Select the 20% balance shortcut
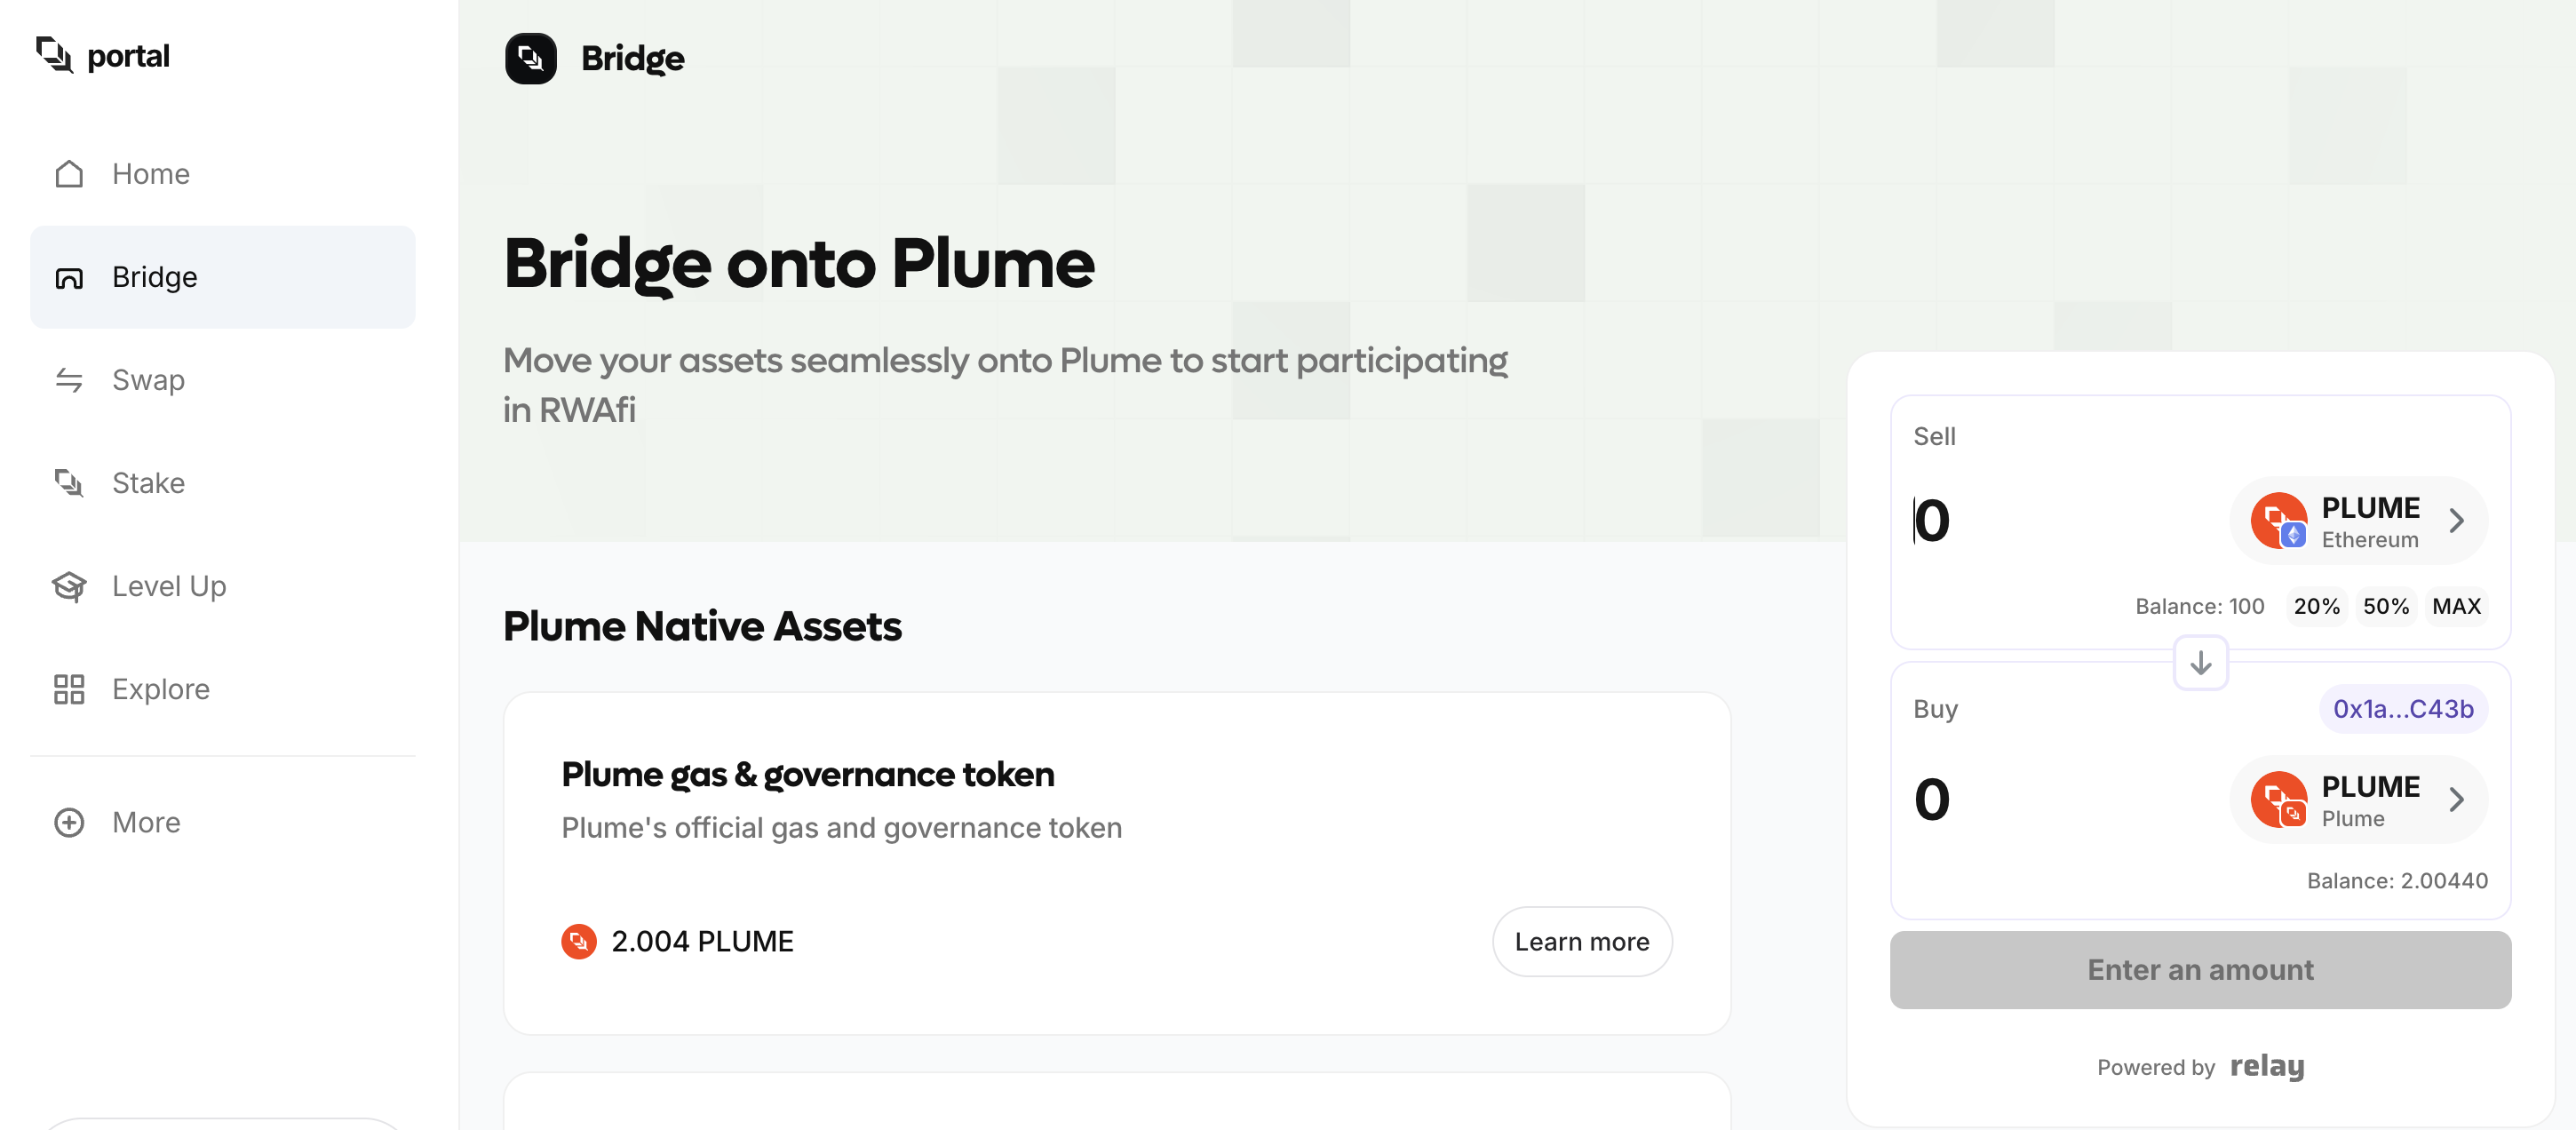 2316,606
